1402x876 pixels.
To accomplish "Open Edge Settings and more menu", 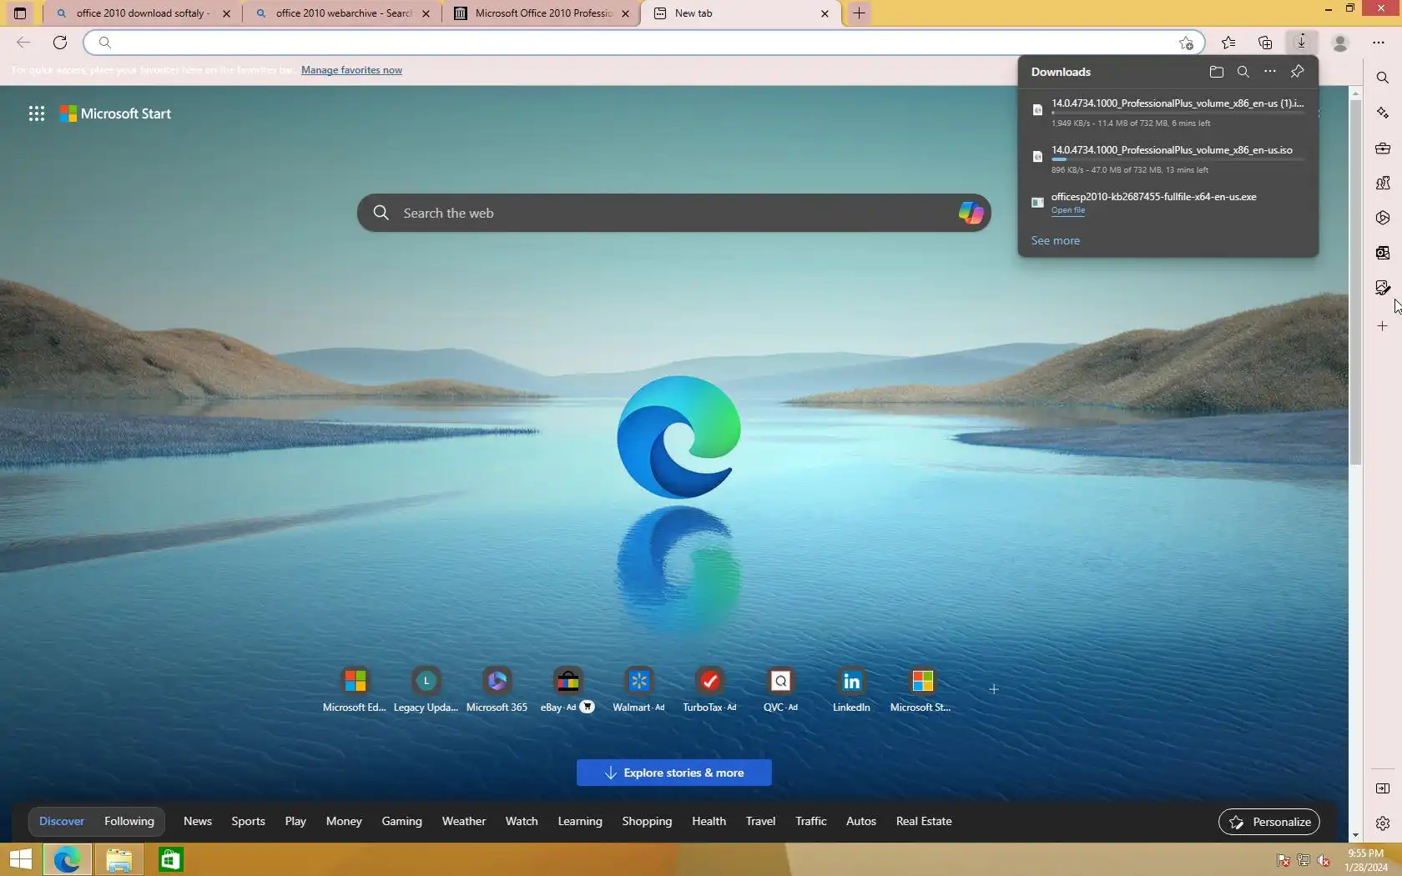I will coord(1379,43).
